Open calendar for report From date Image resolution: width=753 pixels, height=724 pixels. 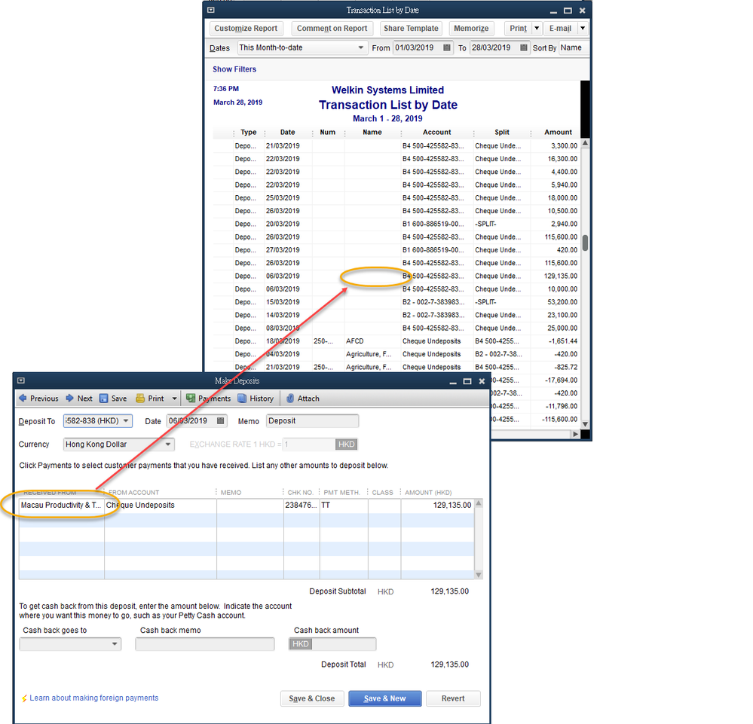[447, 47]
